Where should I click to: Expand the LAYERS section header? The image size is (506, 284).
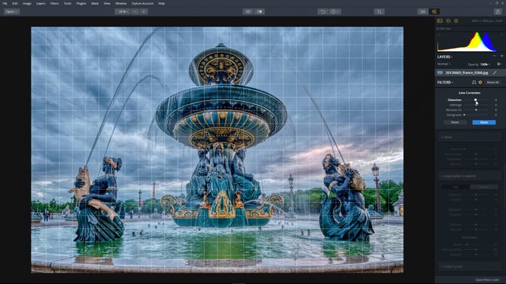[445, 56]
